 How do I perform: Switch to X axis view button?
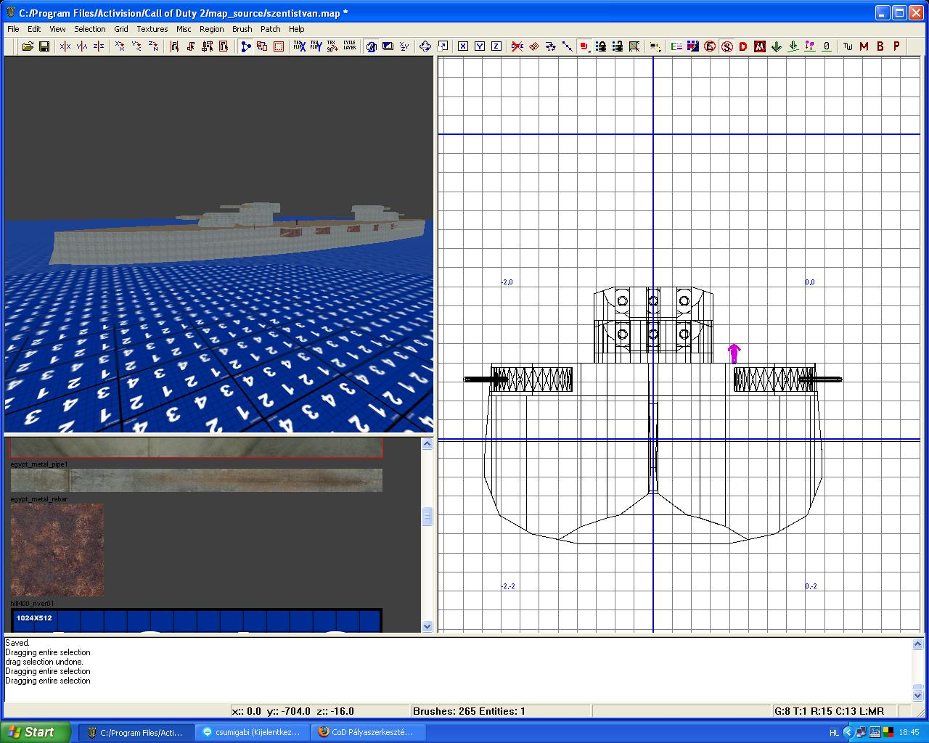(463, 46)
